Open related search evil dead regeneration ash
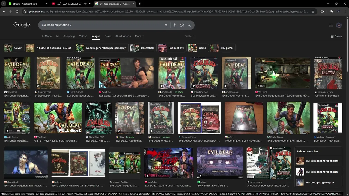Screen dimensions: 349x196 pos(318,172)
